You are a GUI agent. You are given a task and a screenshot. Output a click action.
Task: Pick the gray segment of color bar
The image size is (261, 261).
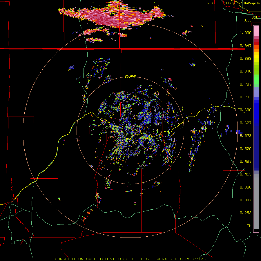256,202
